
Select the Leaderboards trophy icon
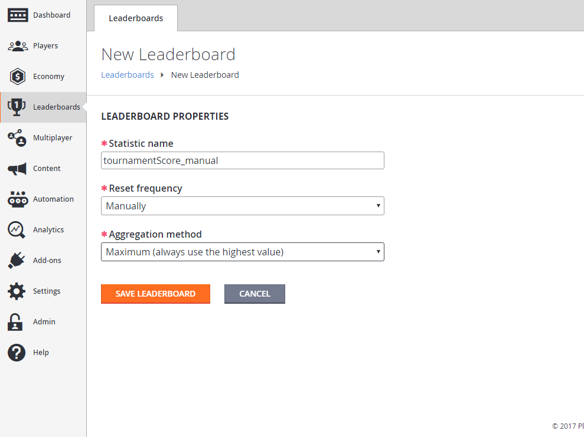[x=17, y=107]
